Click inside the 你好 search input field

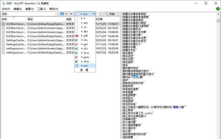click(28, 14)
